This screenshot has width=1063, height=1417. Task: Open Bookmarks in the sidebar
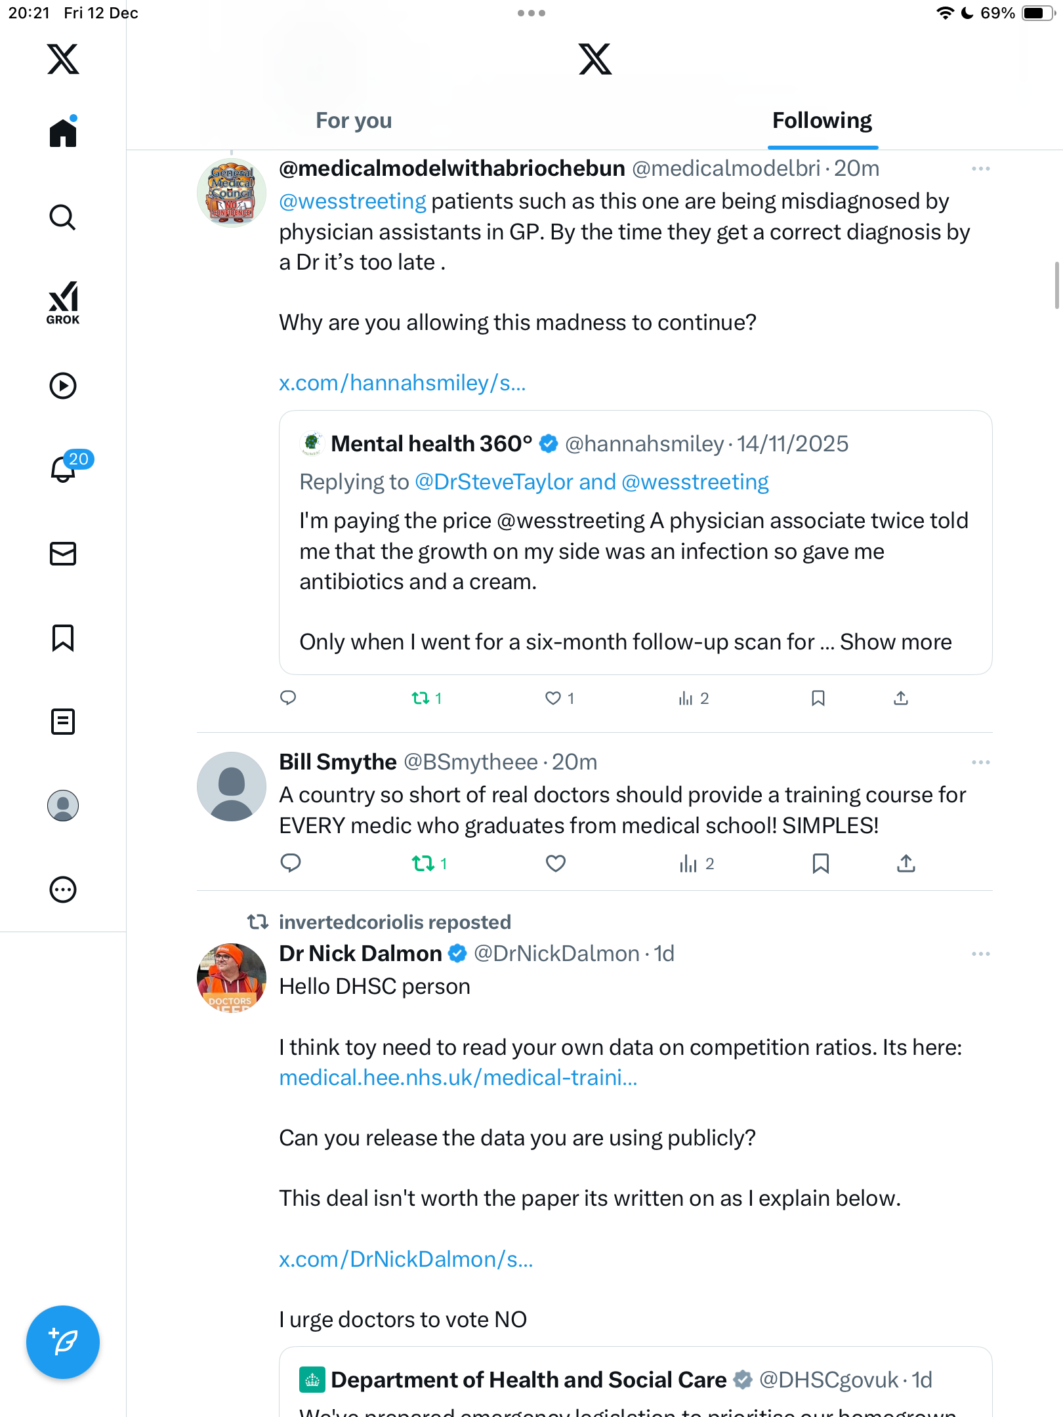pyautogui.click(x=63, y=638)
